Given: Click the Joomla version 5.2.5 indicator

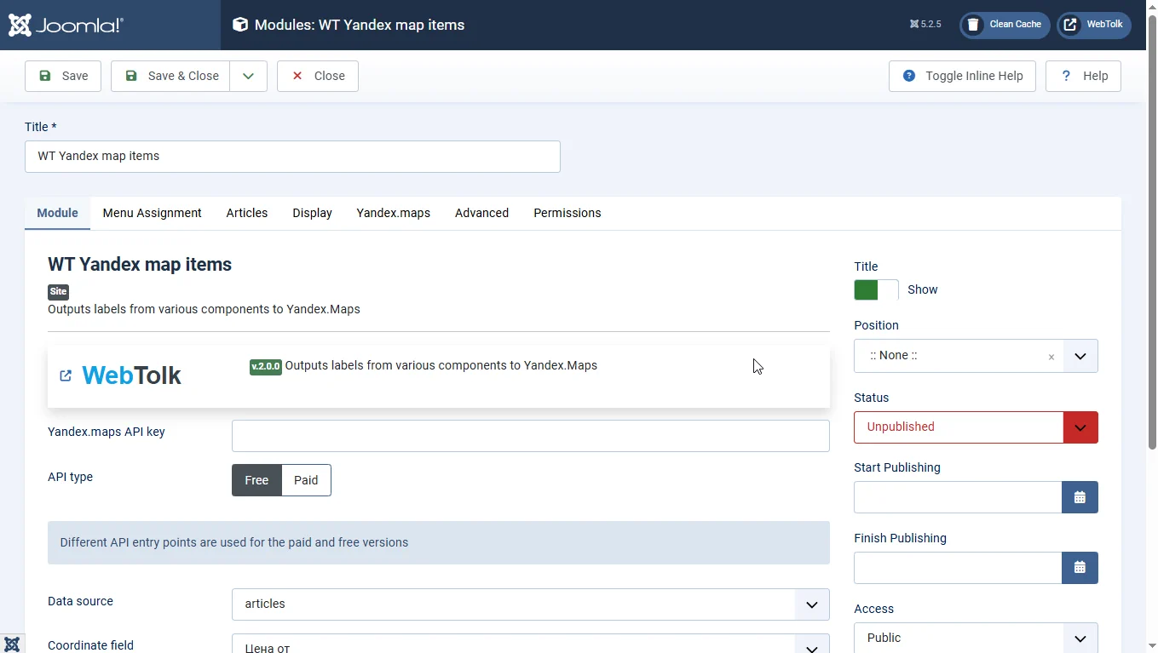Looking at the screenshot, I should click(x=925, y=25).
